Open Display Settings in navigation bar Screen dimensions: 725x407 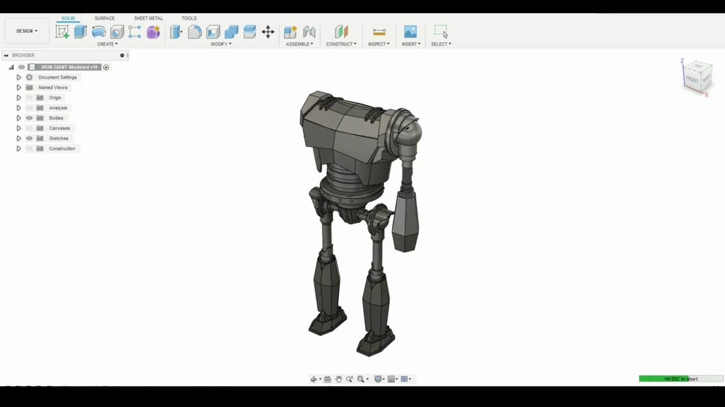378,379
